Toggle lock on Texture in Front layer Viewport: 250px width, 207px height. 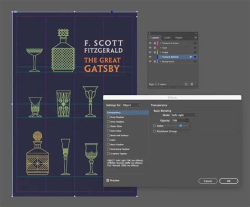(155, 43)
